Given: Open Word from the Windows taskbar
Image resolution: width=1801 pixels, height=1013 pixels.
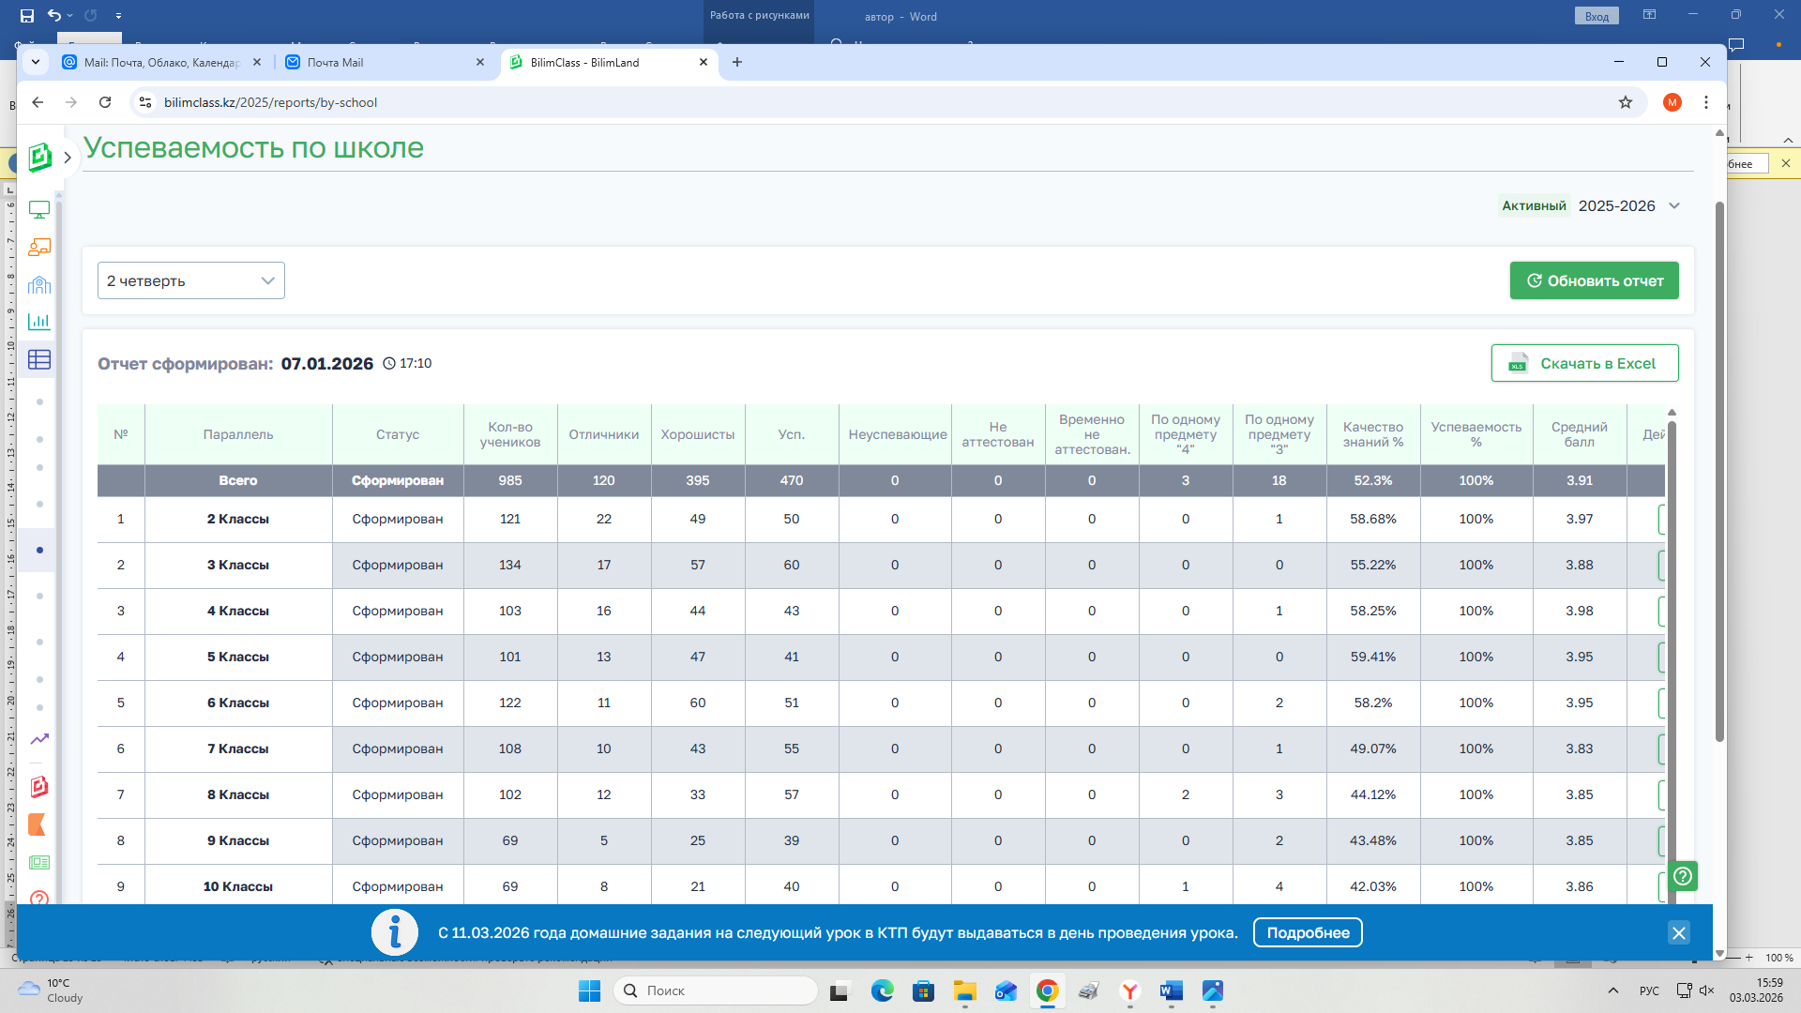Looking at the screenshot, I should 1171,990.
